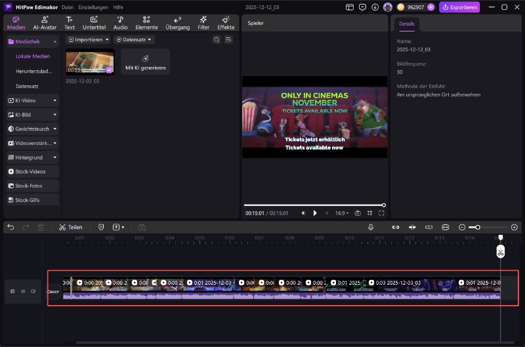Click Mit KI generieren
The image size is (525, 347).
[145, 62]
